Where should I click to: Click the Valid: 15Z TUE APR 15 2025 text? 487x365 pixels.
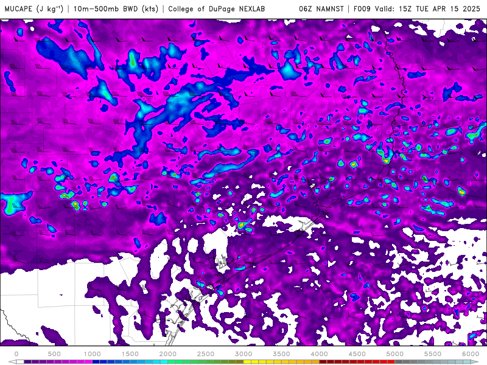click(x=427, y=9)
